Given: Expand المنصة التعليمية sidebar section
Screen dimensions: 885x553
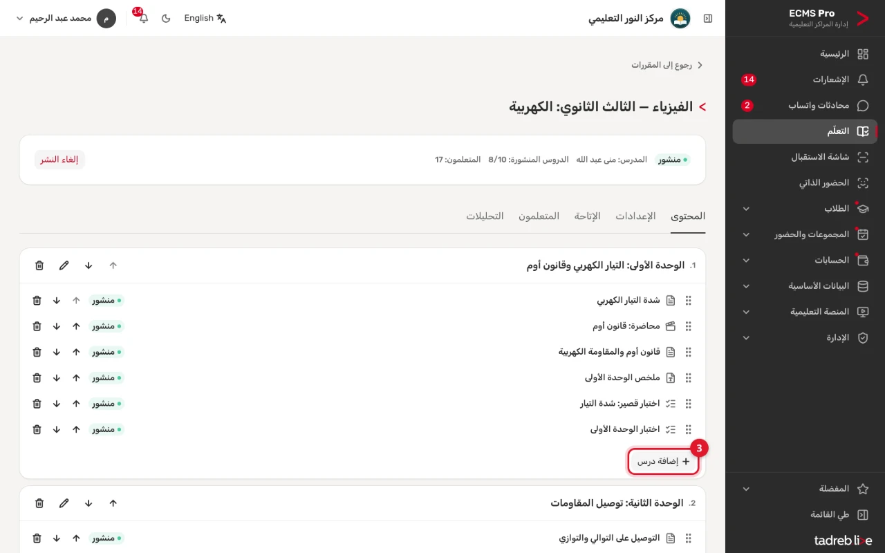Looking at the screenshot, I should [805, 312].
